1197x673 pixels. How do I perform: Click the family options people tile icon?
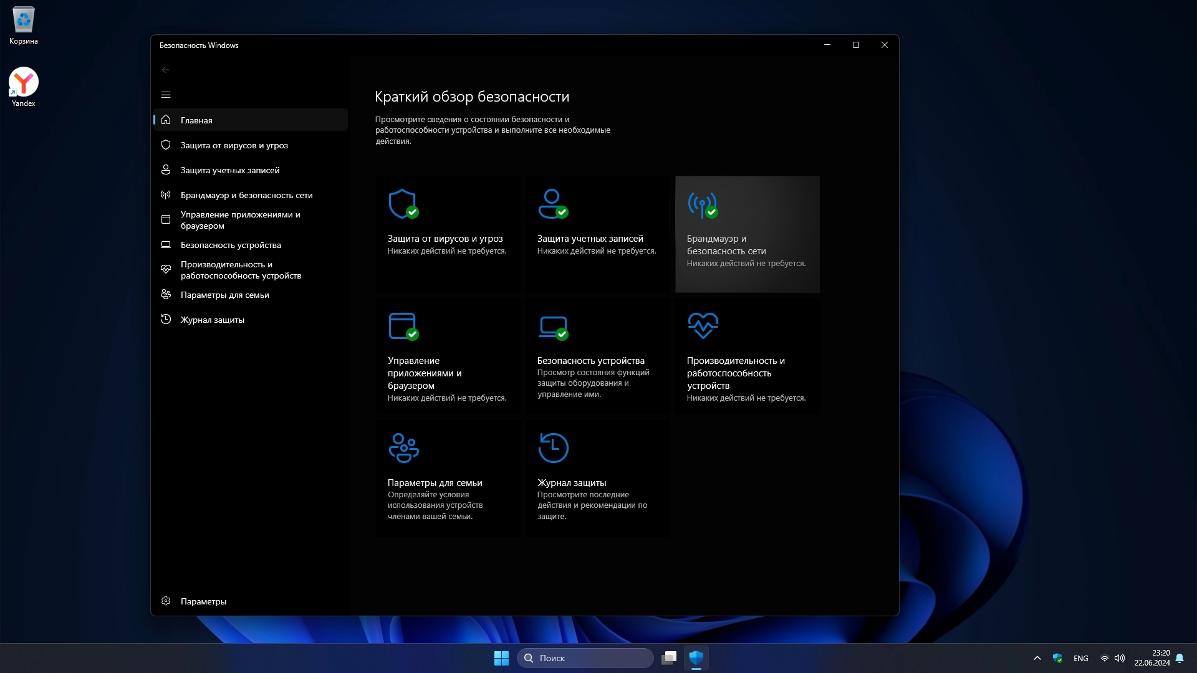click(403, 447)
